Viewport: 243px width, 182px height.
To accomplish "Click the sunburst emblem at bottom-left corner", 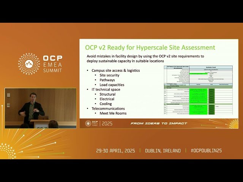I will 7,151.
